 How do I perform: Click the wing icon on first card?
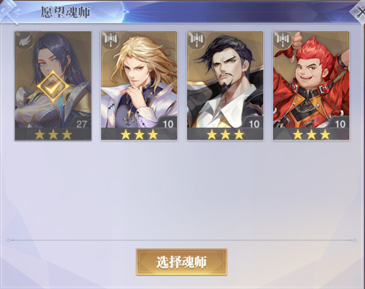click(24, 41)
